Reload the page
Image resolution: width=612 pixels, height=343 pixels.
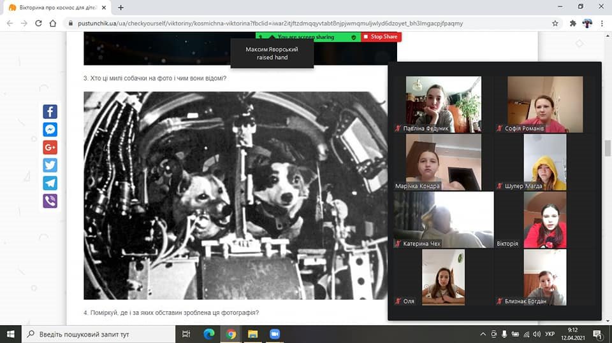[38, 24]
